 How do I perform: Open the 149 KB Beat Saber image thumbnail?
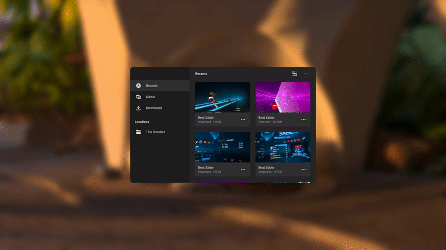coord(222,97)
